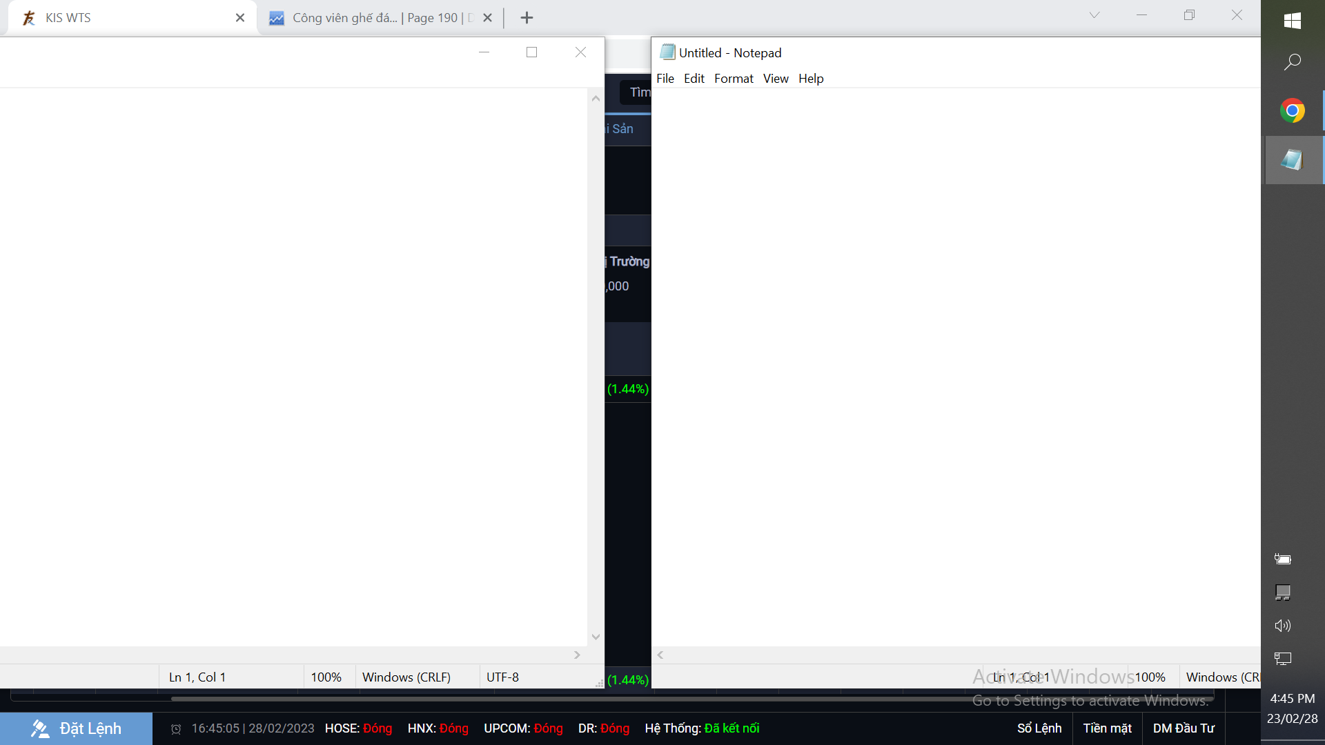Open the Sổ Lệnh order book
Image resolution: width=1325 pixels, height=745 pixels.
coord(1039,728)
